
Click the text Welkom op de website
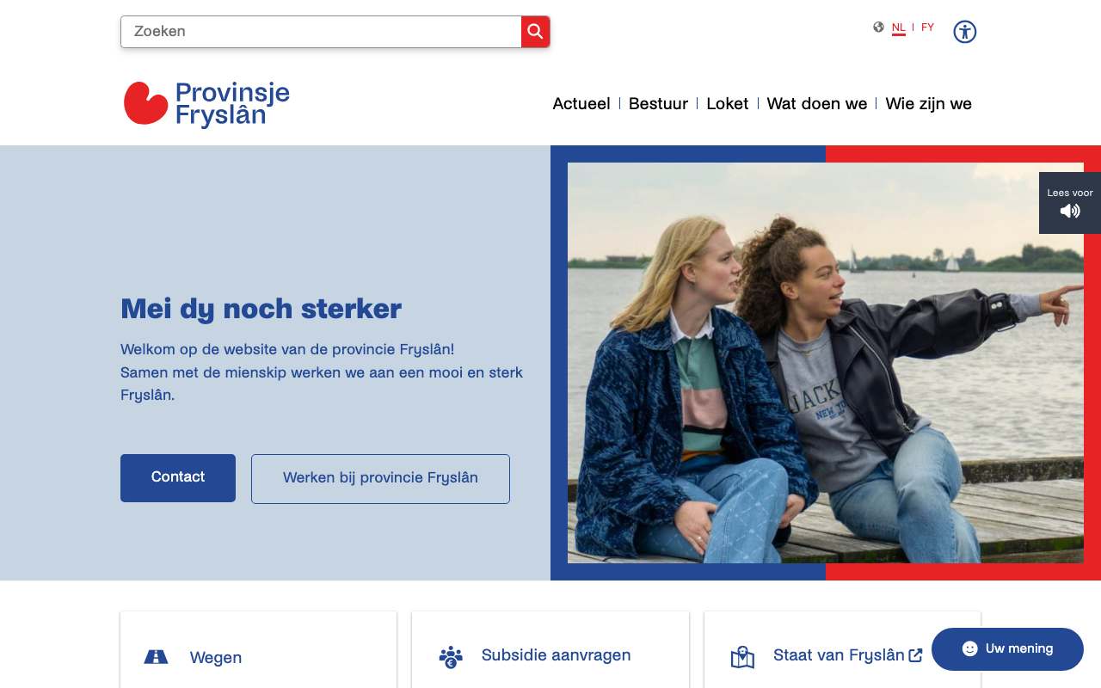click(x=287, y=350)
